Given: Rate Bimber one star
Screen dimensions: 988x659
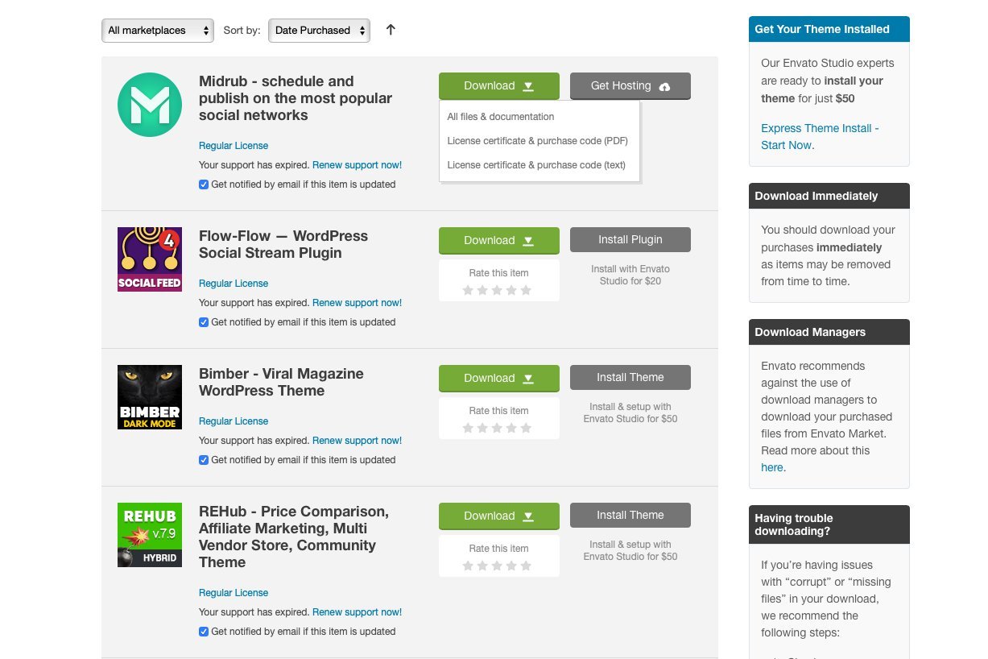Looking at the screenshot, I should tap(468, 428).
